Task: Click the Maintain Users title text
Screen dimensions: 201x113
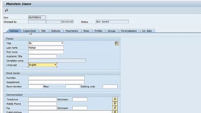Action: pyautogui.click(x=19, y=4)
